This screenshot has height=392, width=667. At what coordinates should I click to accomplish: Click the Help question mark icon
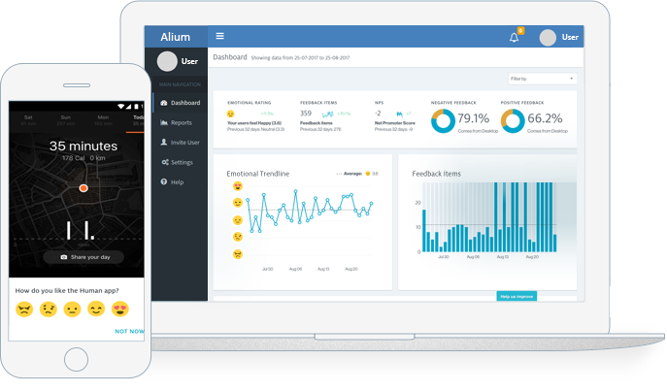164,182
